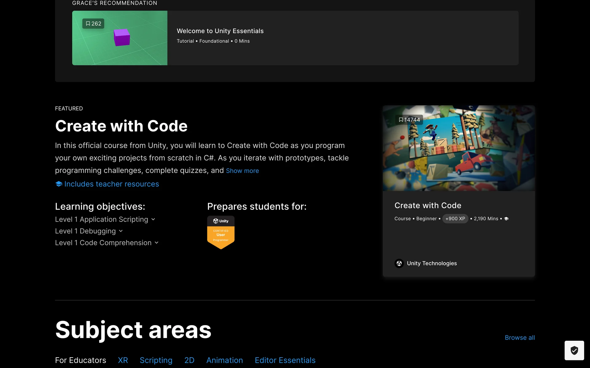
Task: Select the For Educators subject tab
Action: 81,360
